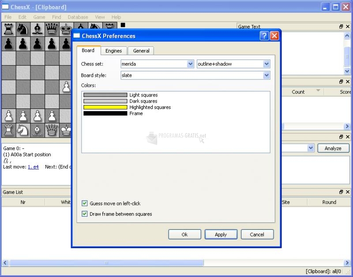Click the Game List scroll-left arrow
The image size is (353, 277).
(5, 262)
